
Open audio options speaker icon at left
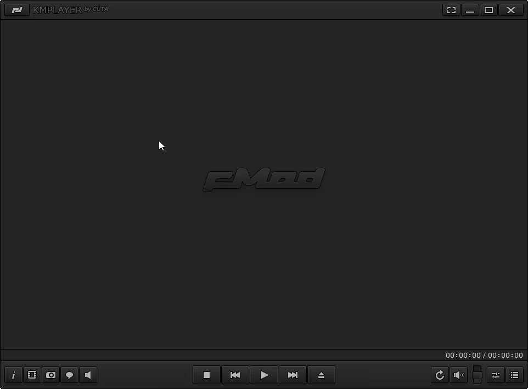[88, 375]
